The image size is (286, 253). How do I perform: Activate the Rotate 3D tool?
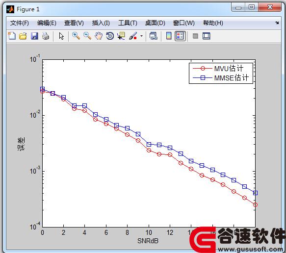110,36
